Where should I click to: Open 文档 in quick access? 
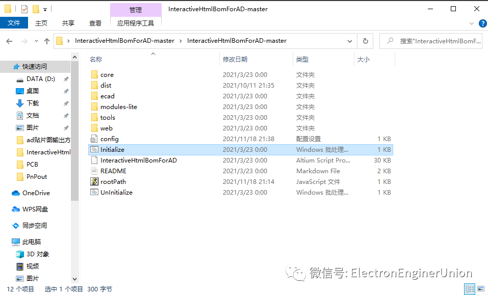[x=28, y=116]
